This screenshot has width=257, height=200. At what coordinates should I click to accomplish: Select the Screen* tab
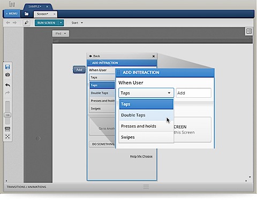[42, 14]
